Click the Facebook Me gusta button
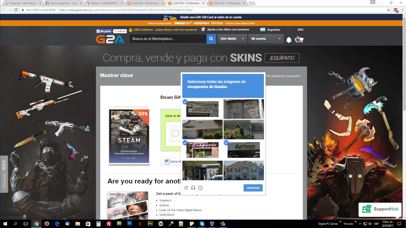The image size is (406, 228). coord(104,31)
